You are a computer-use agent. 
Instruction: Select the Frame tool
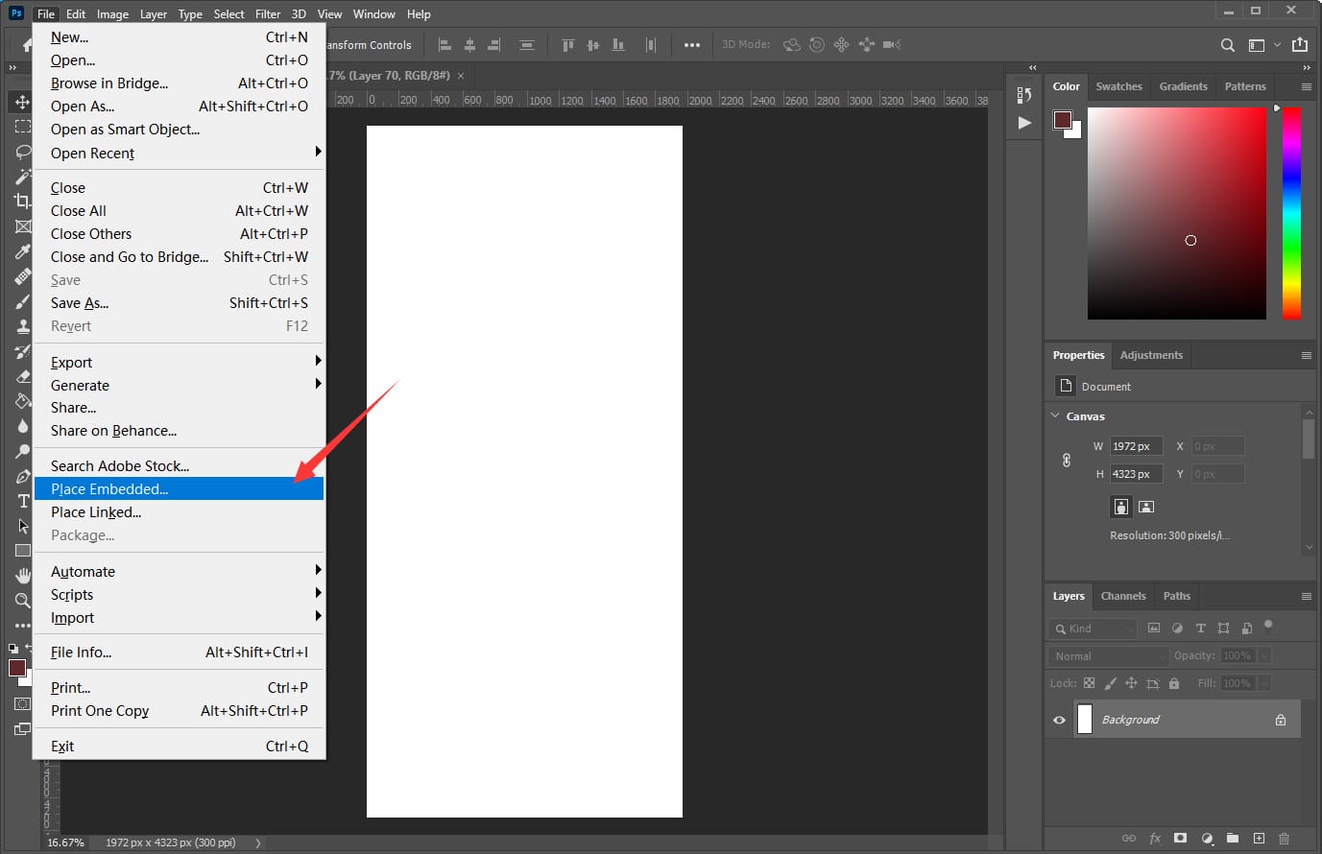22,226
